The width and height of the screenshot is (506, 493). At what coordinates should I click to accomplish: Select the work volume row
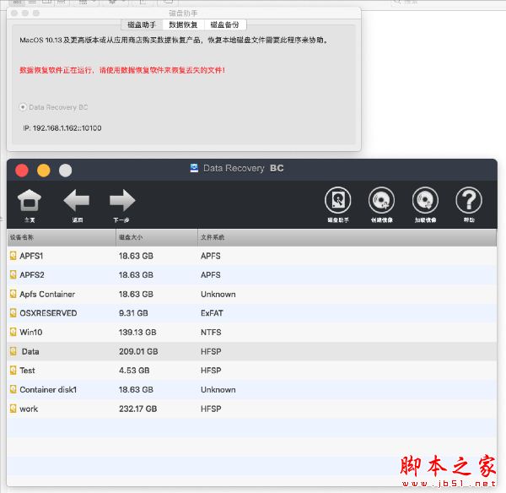tap(251, 409)
